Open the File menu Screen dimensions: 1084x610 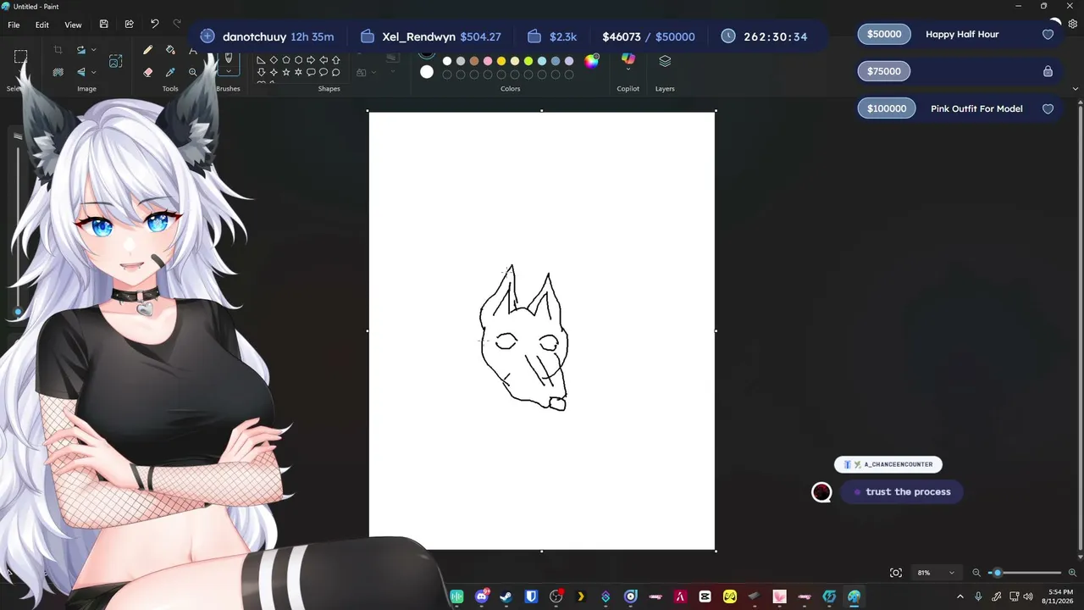[x=14, y=25]
